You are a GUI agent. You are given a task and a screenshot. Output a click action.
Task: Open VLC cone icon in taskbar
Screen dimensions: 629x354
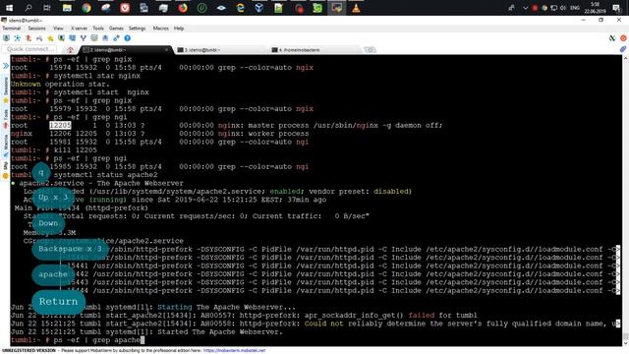(356, 8)
